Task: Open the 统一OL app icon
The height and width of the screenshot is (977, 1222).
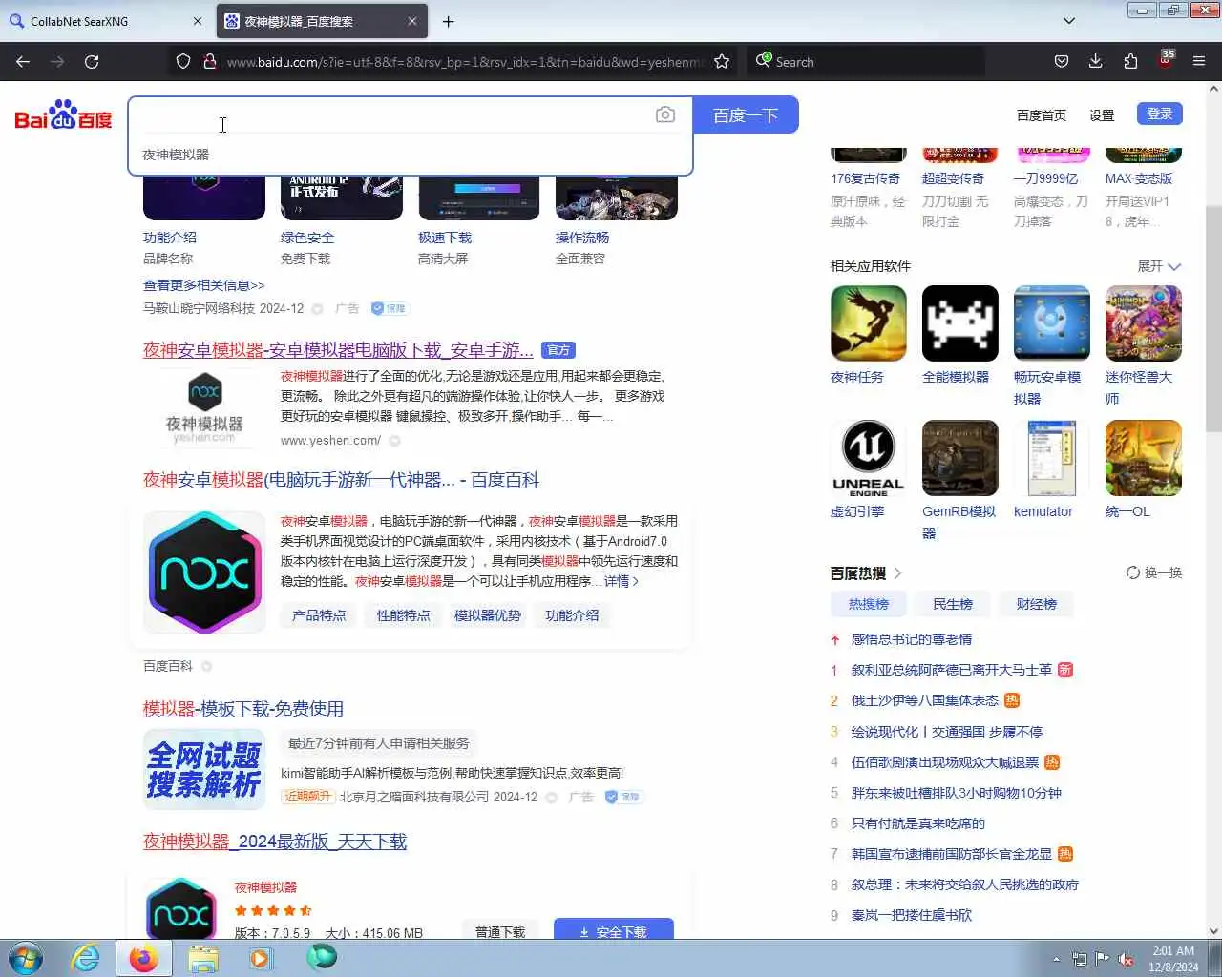Action: click(1144, 458)
